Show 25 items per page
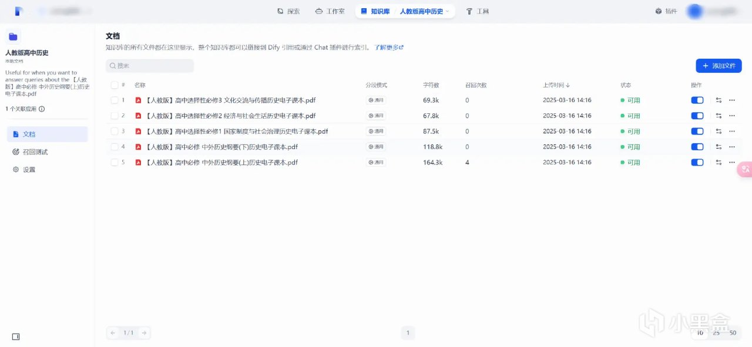Screen dimensions: 752x347 coord(716,333)
